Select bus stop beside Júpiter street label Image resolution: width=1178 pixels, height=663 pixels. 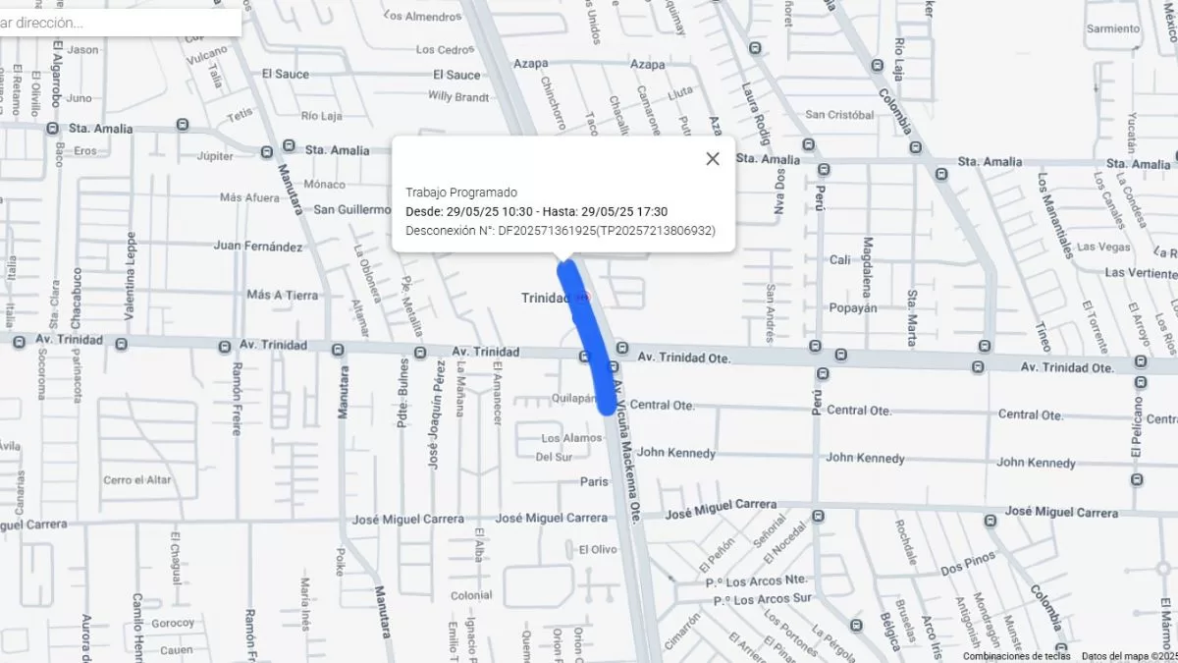point(266,152)
